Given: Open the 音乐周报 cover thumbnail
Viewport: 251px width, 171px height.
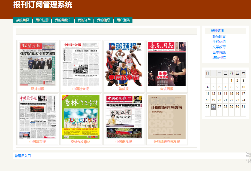Looking at the screenshot, I should click(167, 64).
